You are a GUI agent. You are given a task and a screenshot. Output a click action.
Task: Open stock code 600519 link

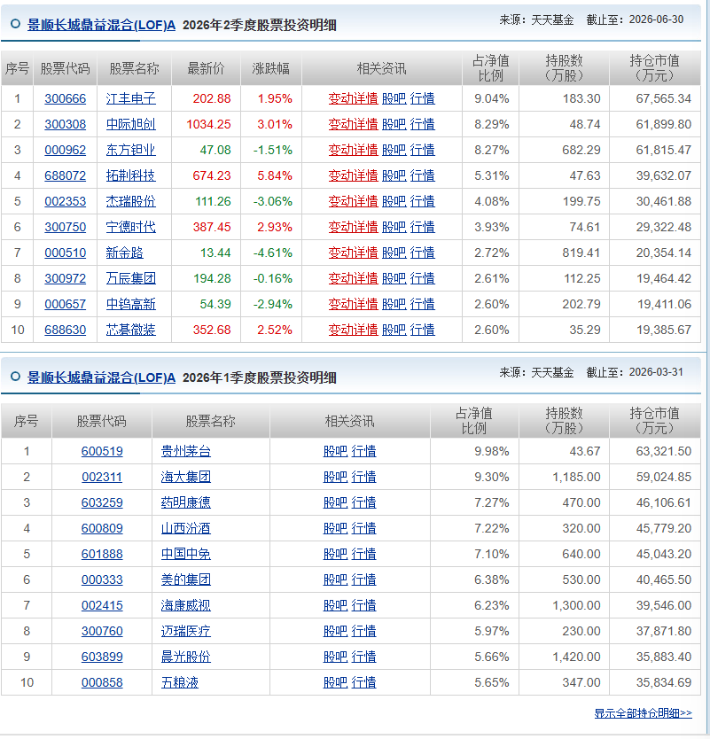pyautogui.click(x=102, y=452)
